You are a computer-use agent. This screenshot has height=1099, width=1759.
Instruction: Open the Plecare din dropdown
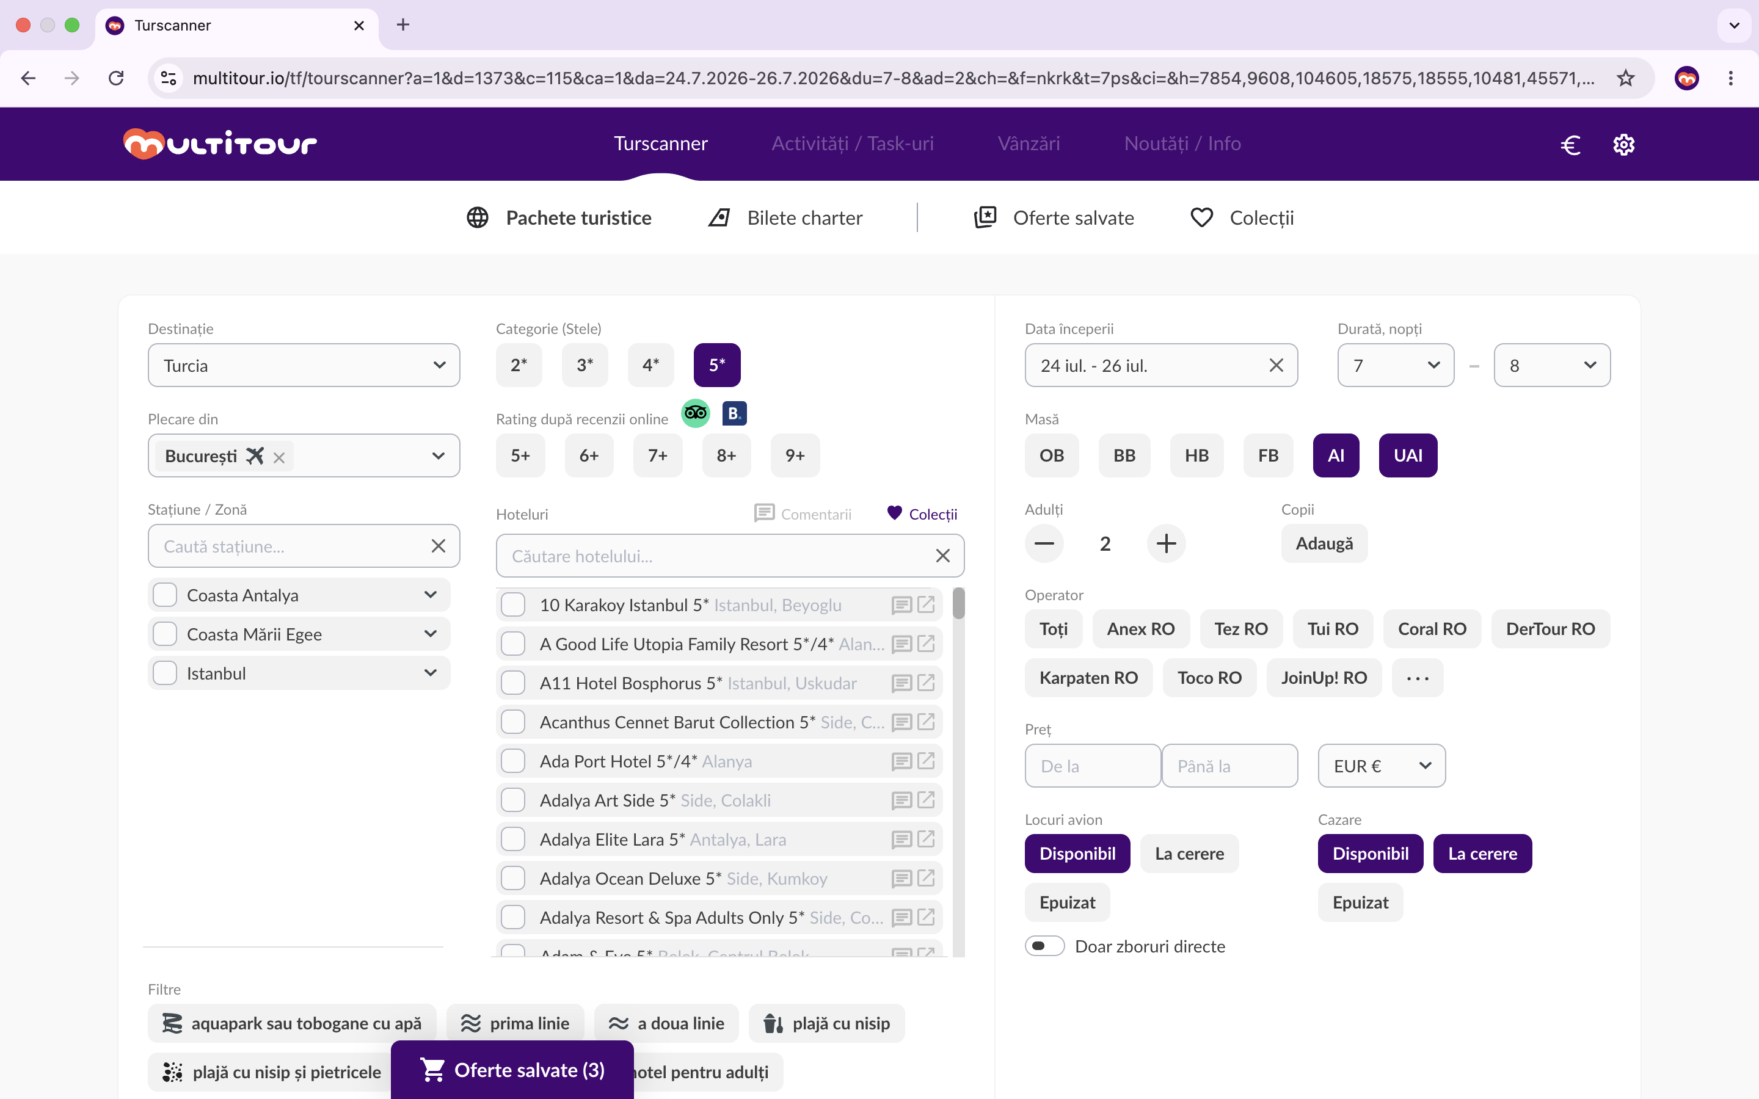(439, 455)
